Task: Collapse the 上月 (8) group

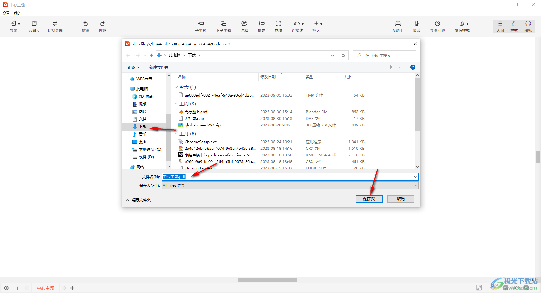Action: 176,134
